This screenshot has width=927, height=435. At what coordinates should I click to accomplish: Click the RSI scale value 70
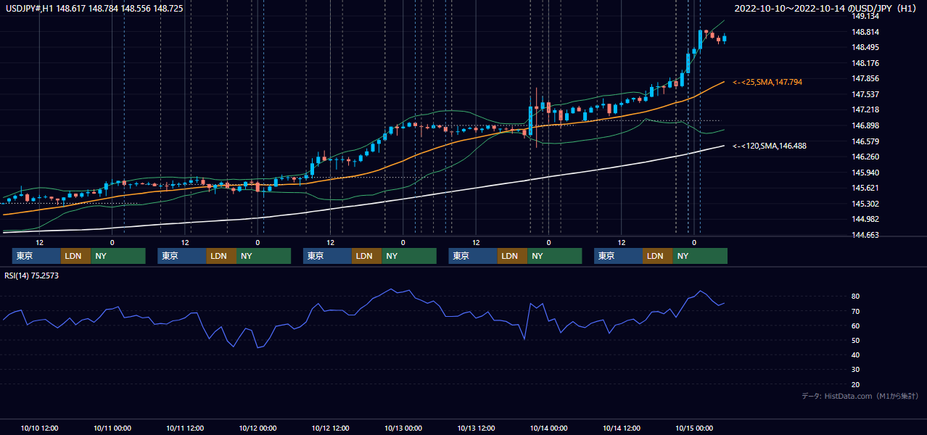click(856, 311)
